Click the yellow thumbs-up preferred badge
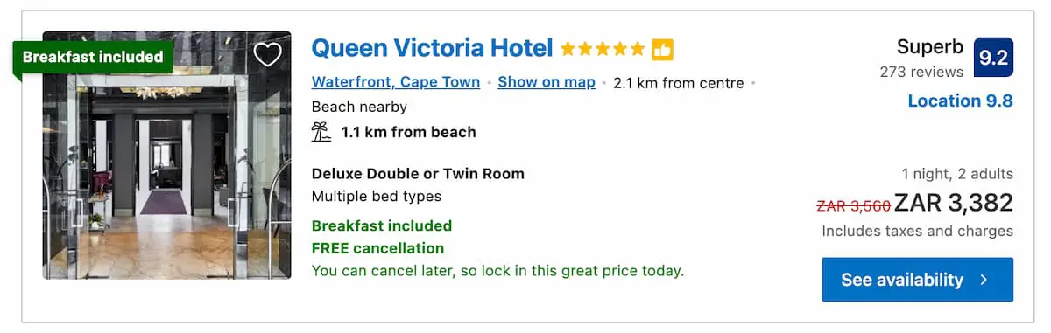This screenshot has width=1051, height=333. click(662, 49)
